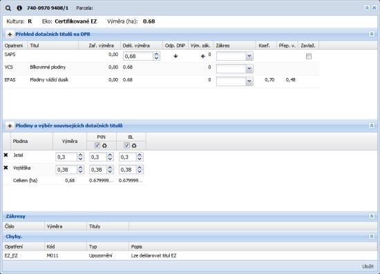Edit Jetel BL value field

(x=128, y=157)
